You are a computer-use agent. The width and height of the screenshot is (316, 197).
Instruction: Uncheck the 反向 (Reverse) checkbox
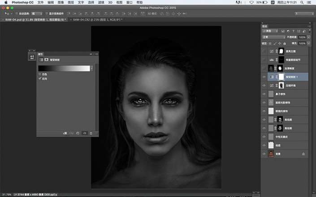tap(40, 78)
